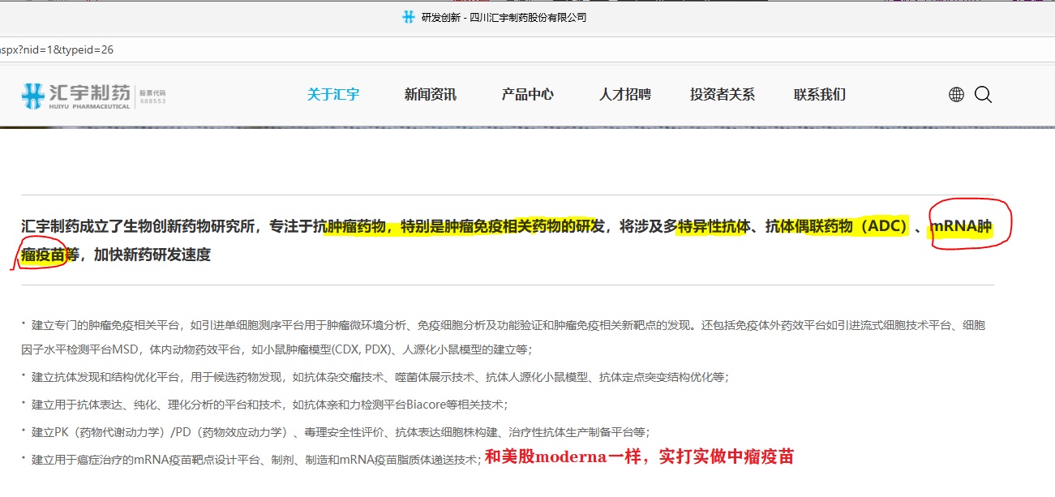Open 人才招聘 navigation menu
This screenshot has height=497, width=1055.
(x=625, y=95)
